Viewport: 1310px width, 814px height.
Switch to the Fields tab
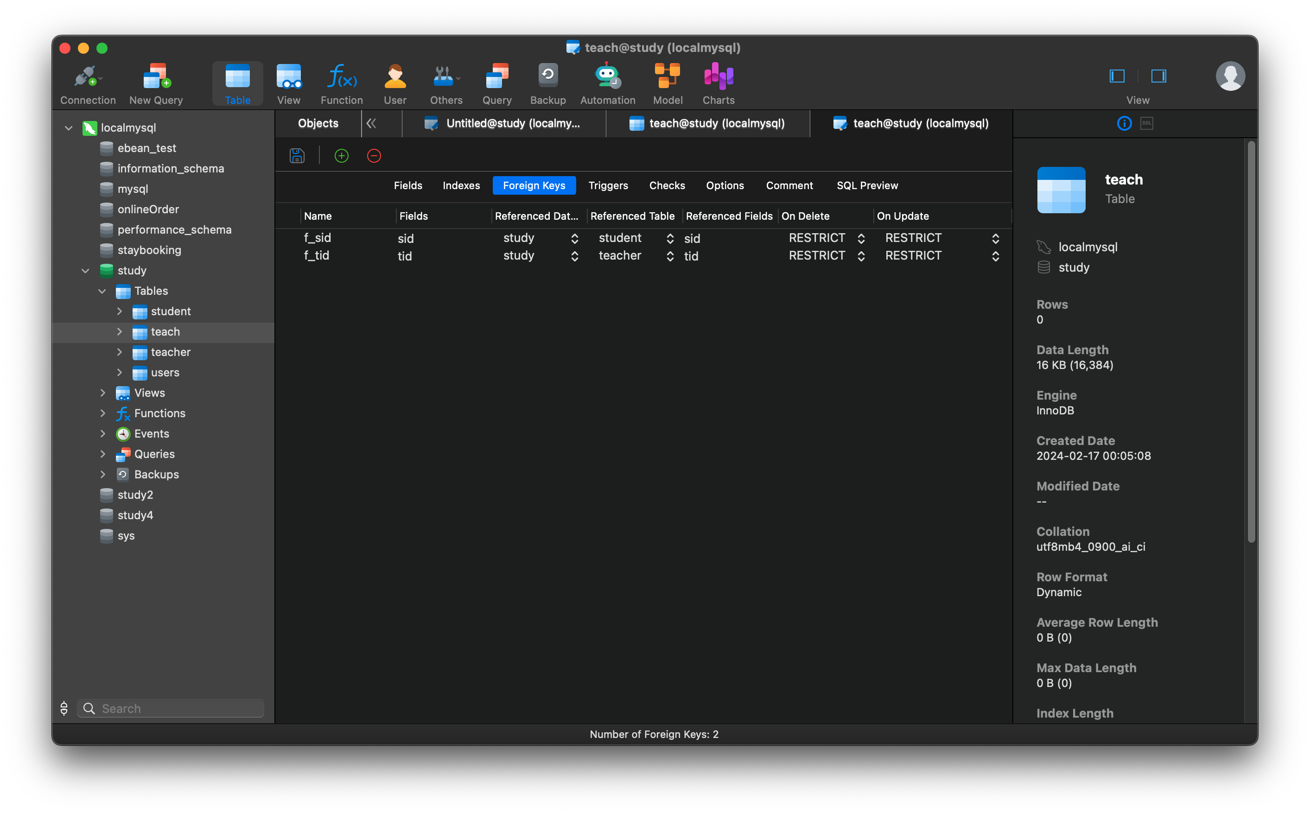point(407,185)
